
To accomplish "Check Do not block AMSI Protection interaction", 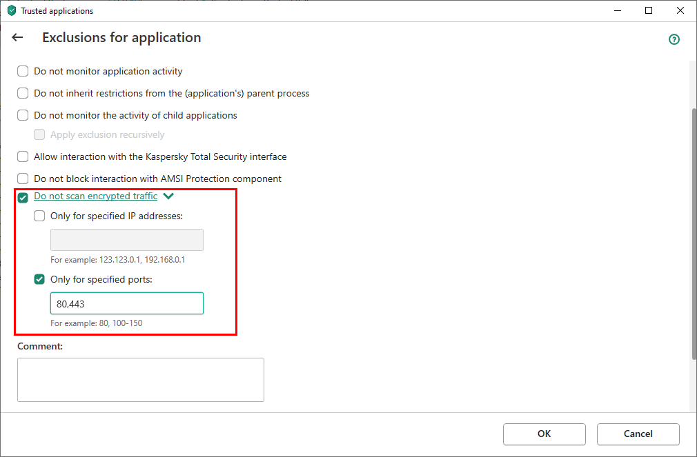I will coord(23,179).
